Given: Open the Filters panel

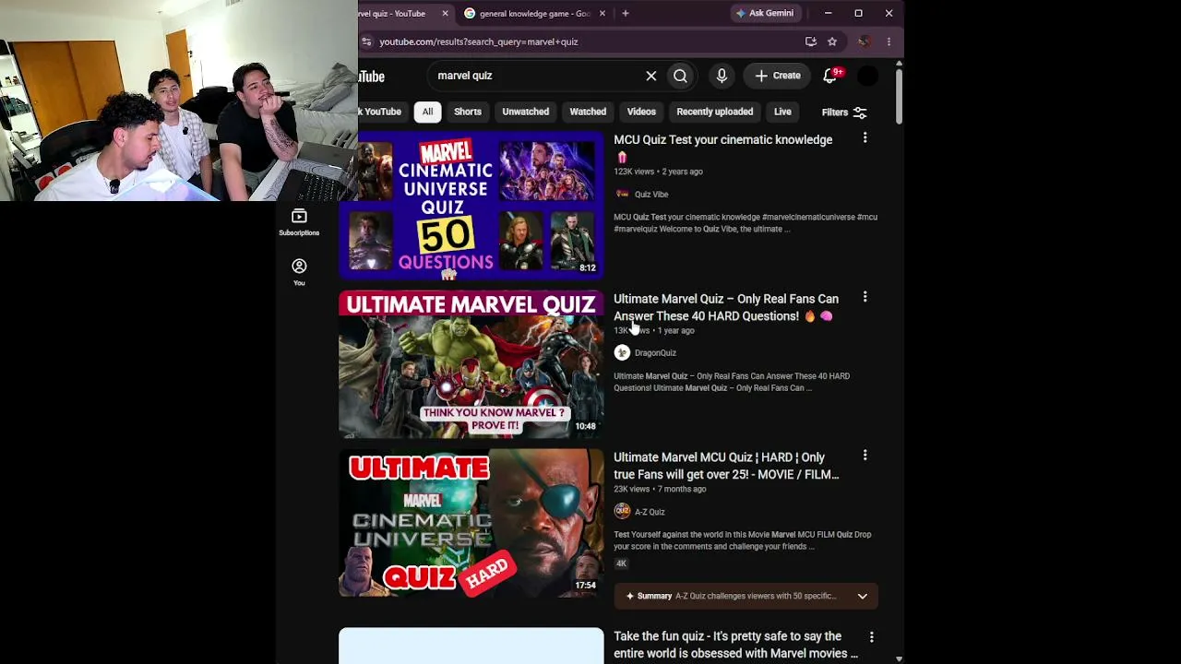Looking at the screenshot, I should 844,113.
